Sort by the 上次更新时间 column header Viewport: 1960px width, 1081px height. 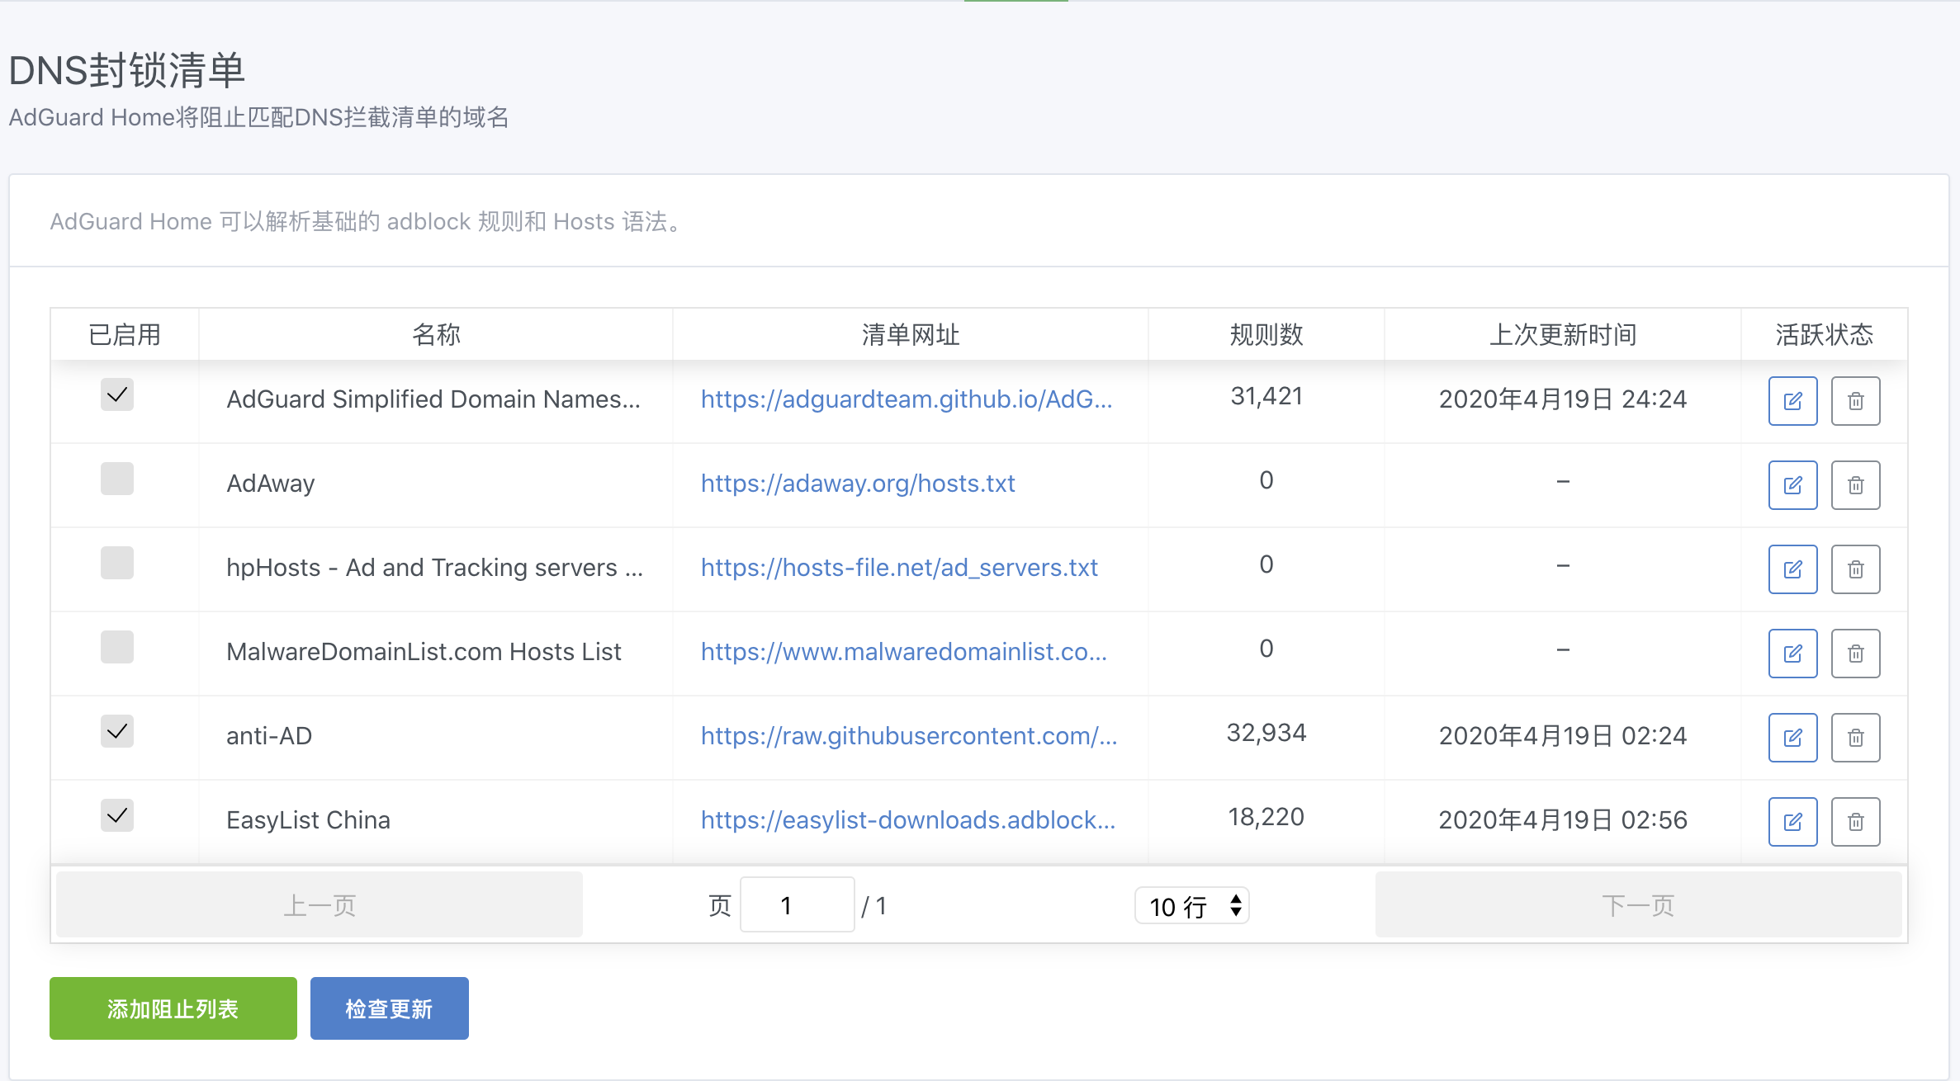pyautogui.click(x=1563, y=334)
